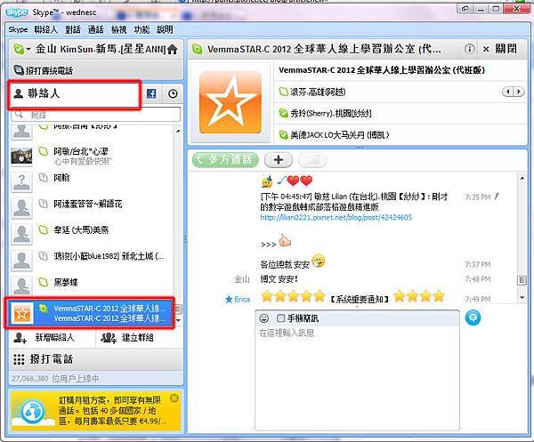
Task: Select contact 阿達蓋答答~解語花
Action: [x=92, y=207]
